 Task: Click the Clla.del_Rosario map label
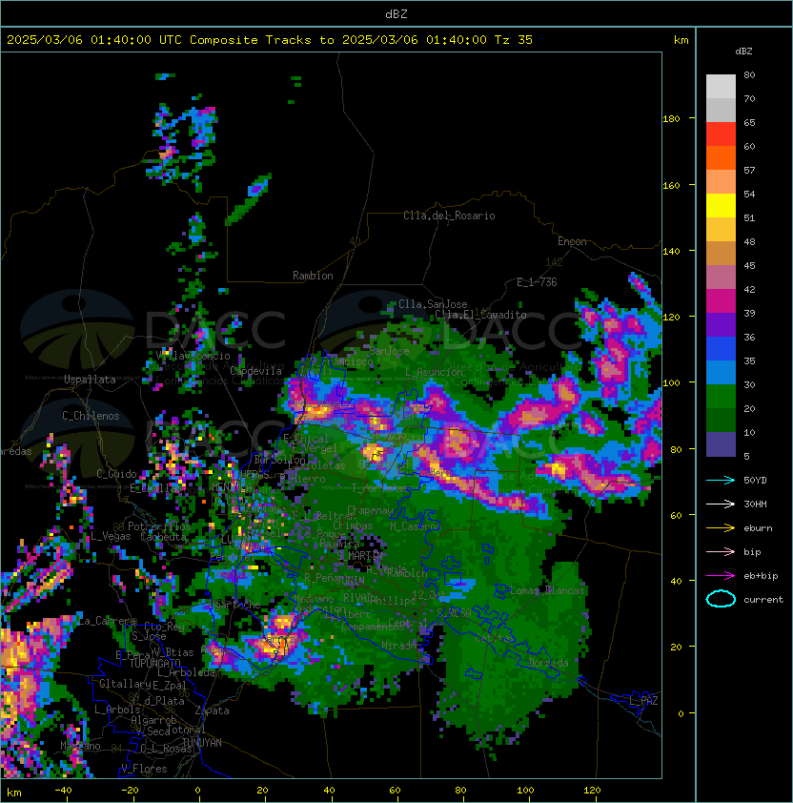449,216
